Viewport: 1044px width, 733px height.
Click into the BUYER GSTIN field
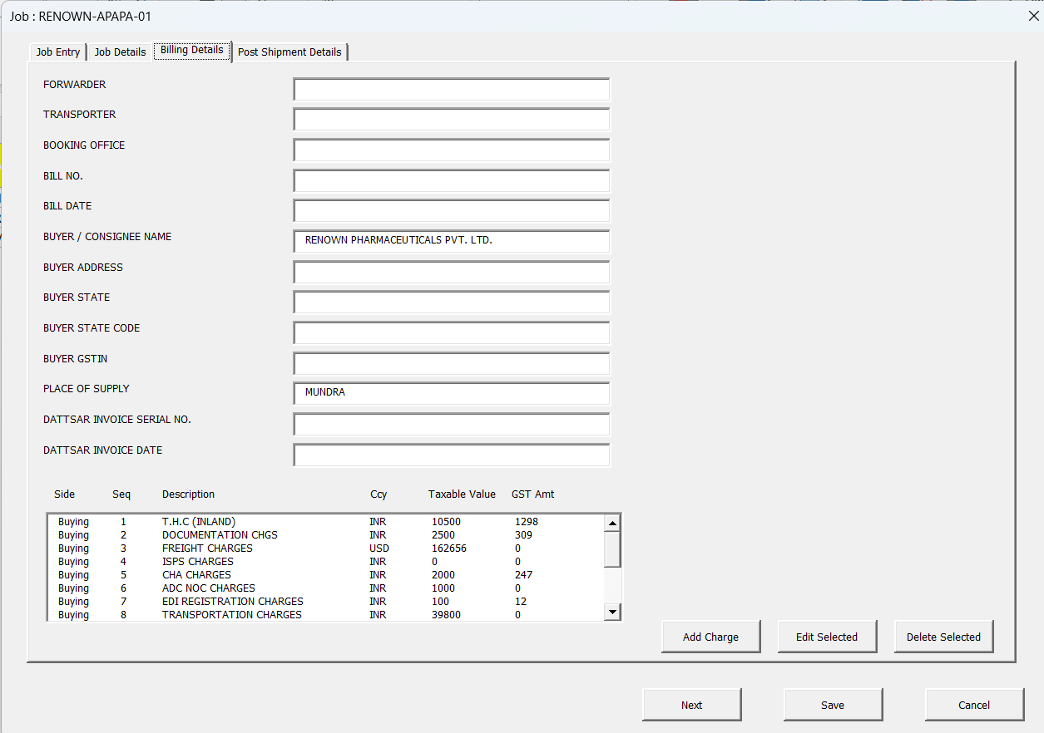pyautogui.click(x=452, y=364)
